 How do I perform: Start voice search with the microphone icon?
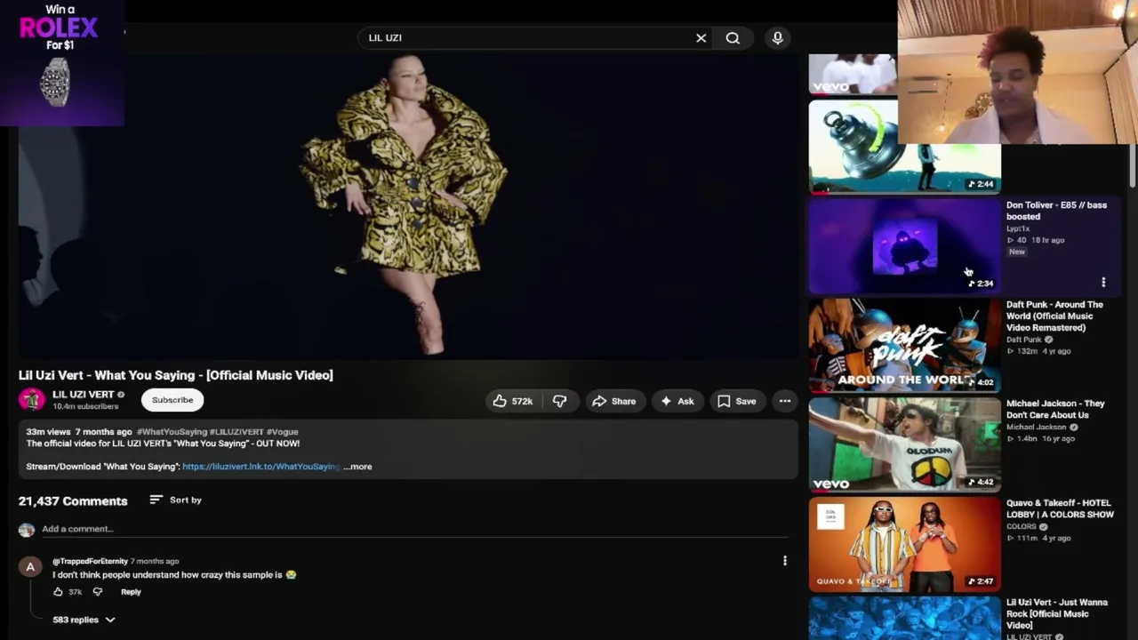778,38
